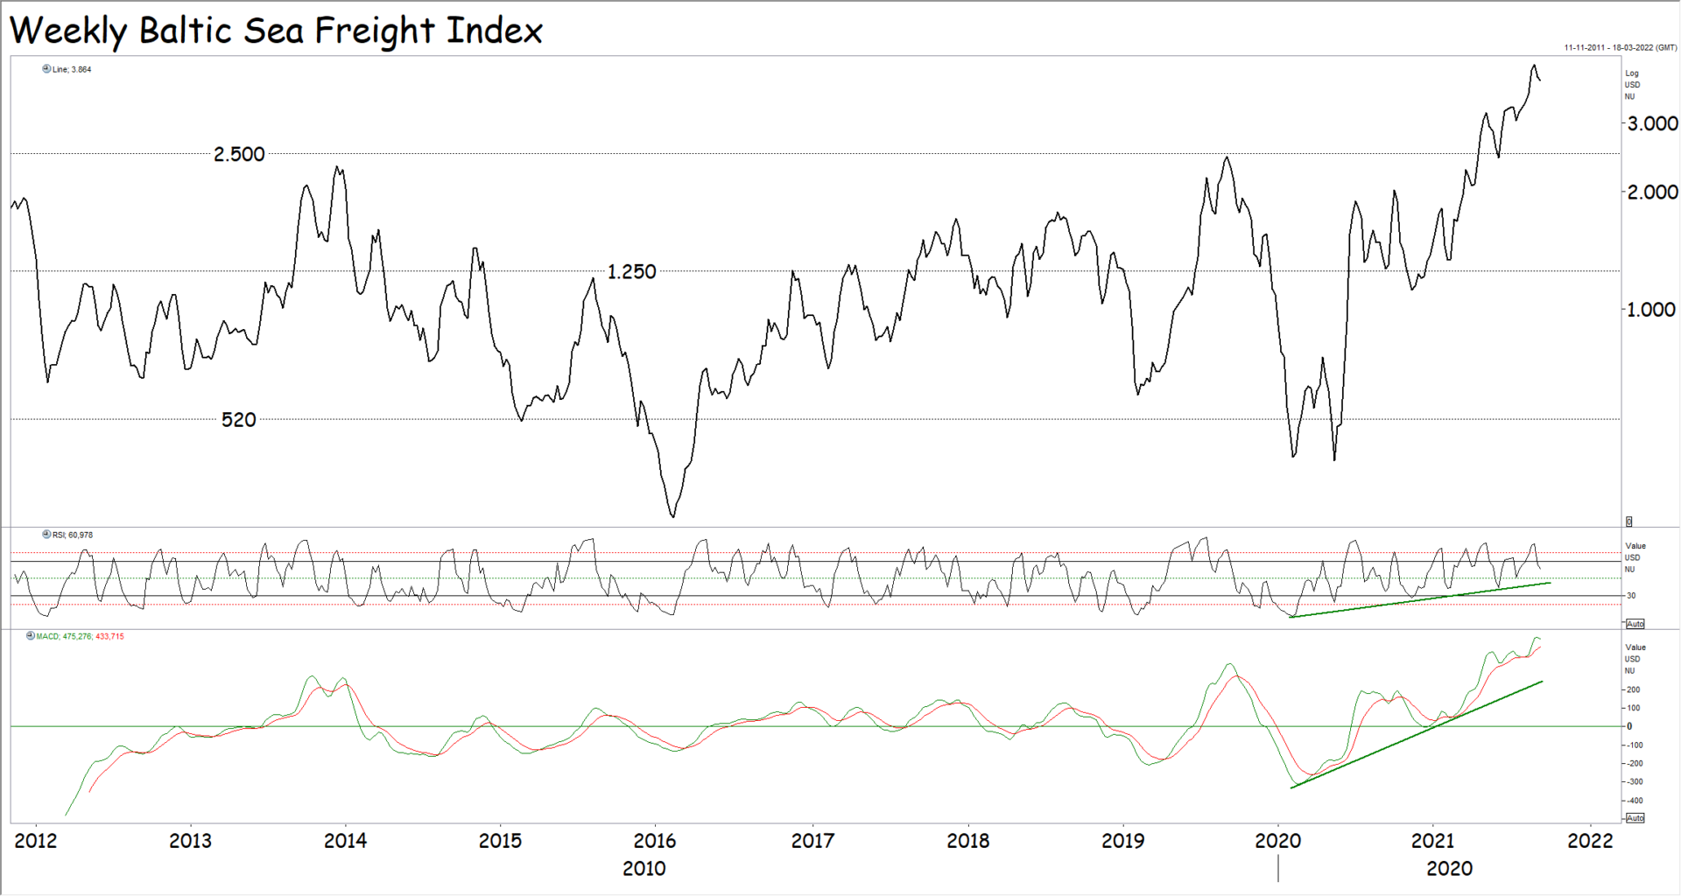Click the 2.500 level label

(x=239, y=154)
